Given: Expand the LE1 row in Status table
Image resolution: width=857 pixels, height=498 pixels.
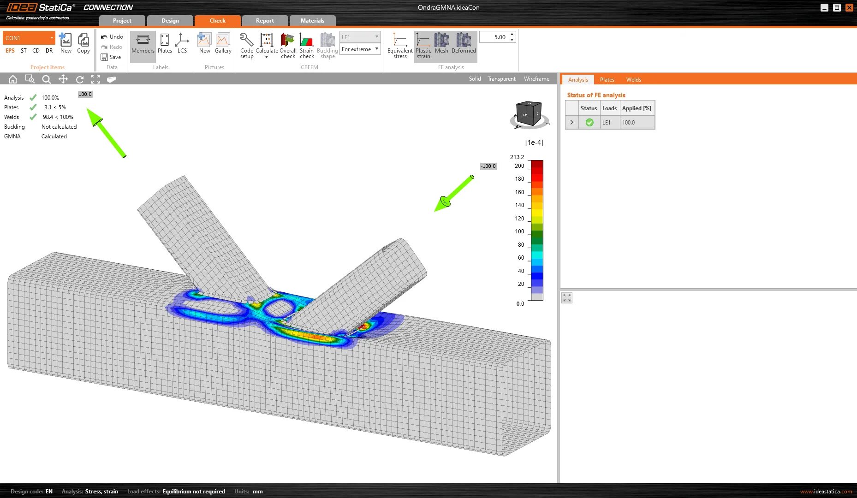Looking at the screenshot, I should point(571,122).
